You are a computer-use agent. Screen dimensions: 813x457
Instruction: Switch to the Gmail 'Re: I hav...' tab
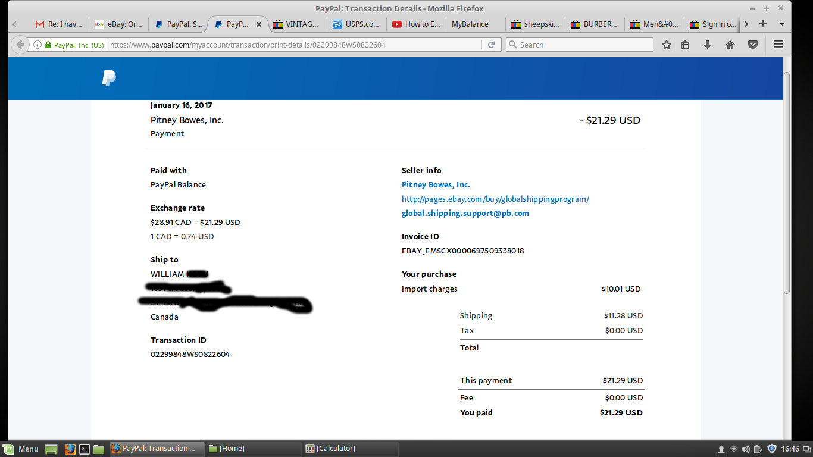[59, 24]
